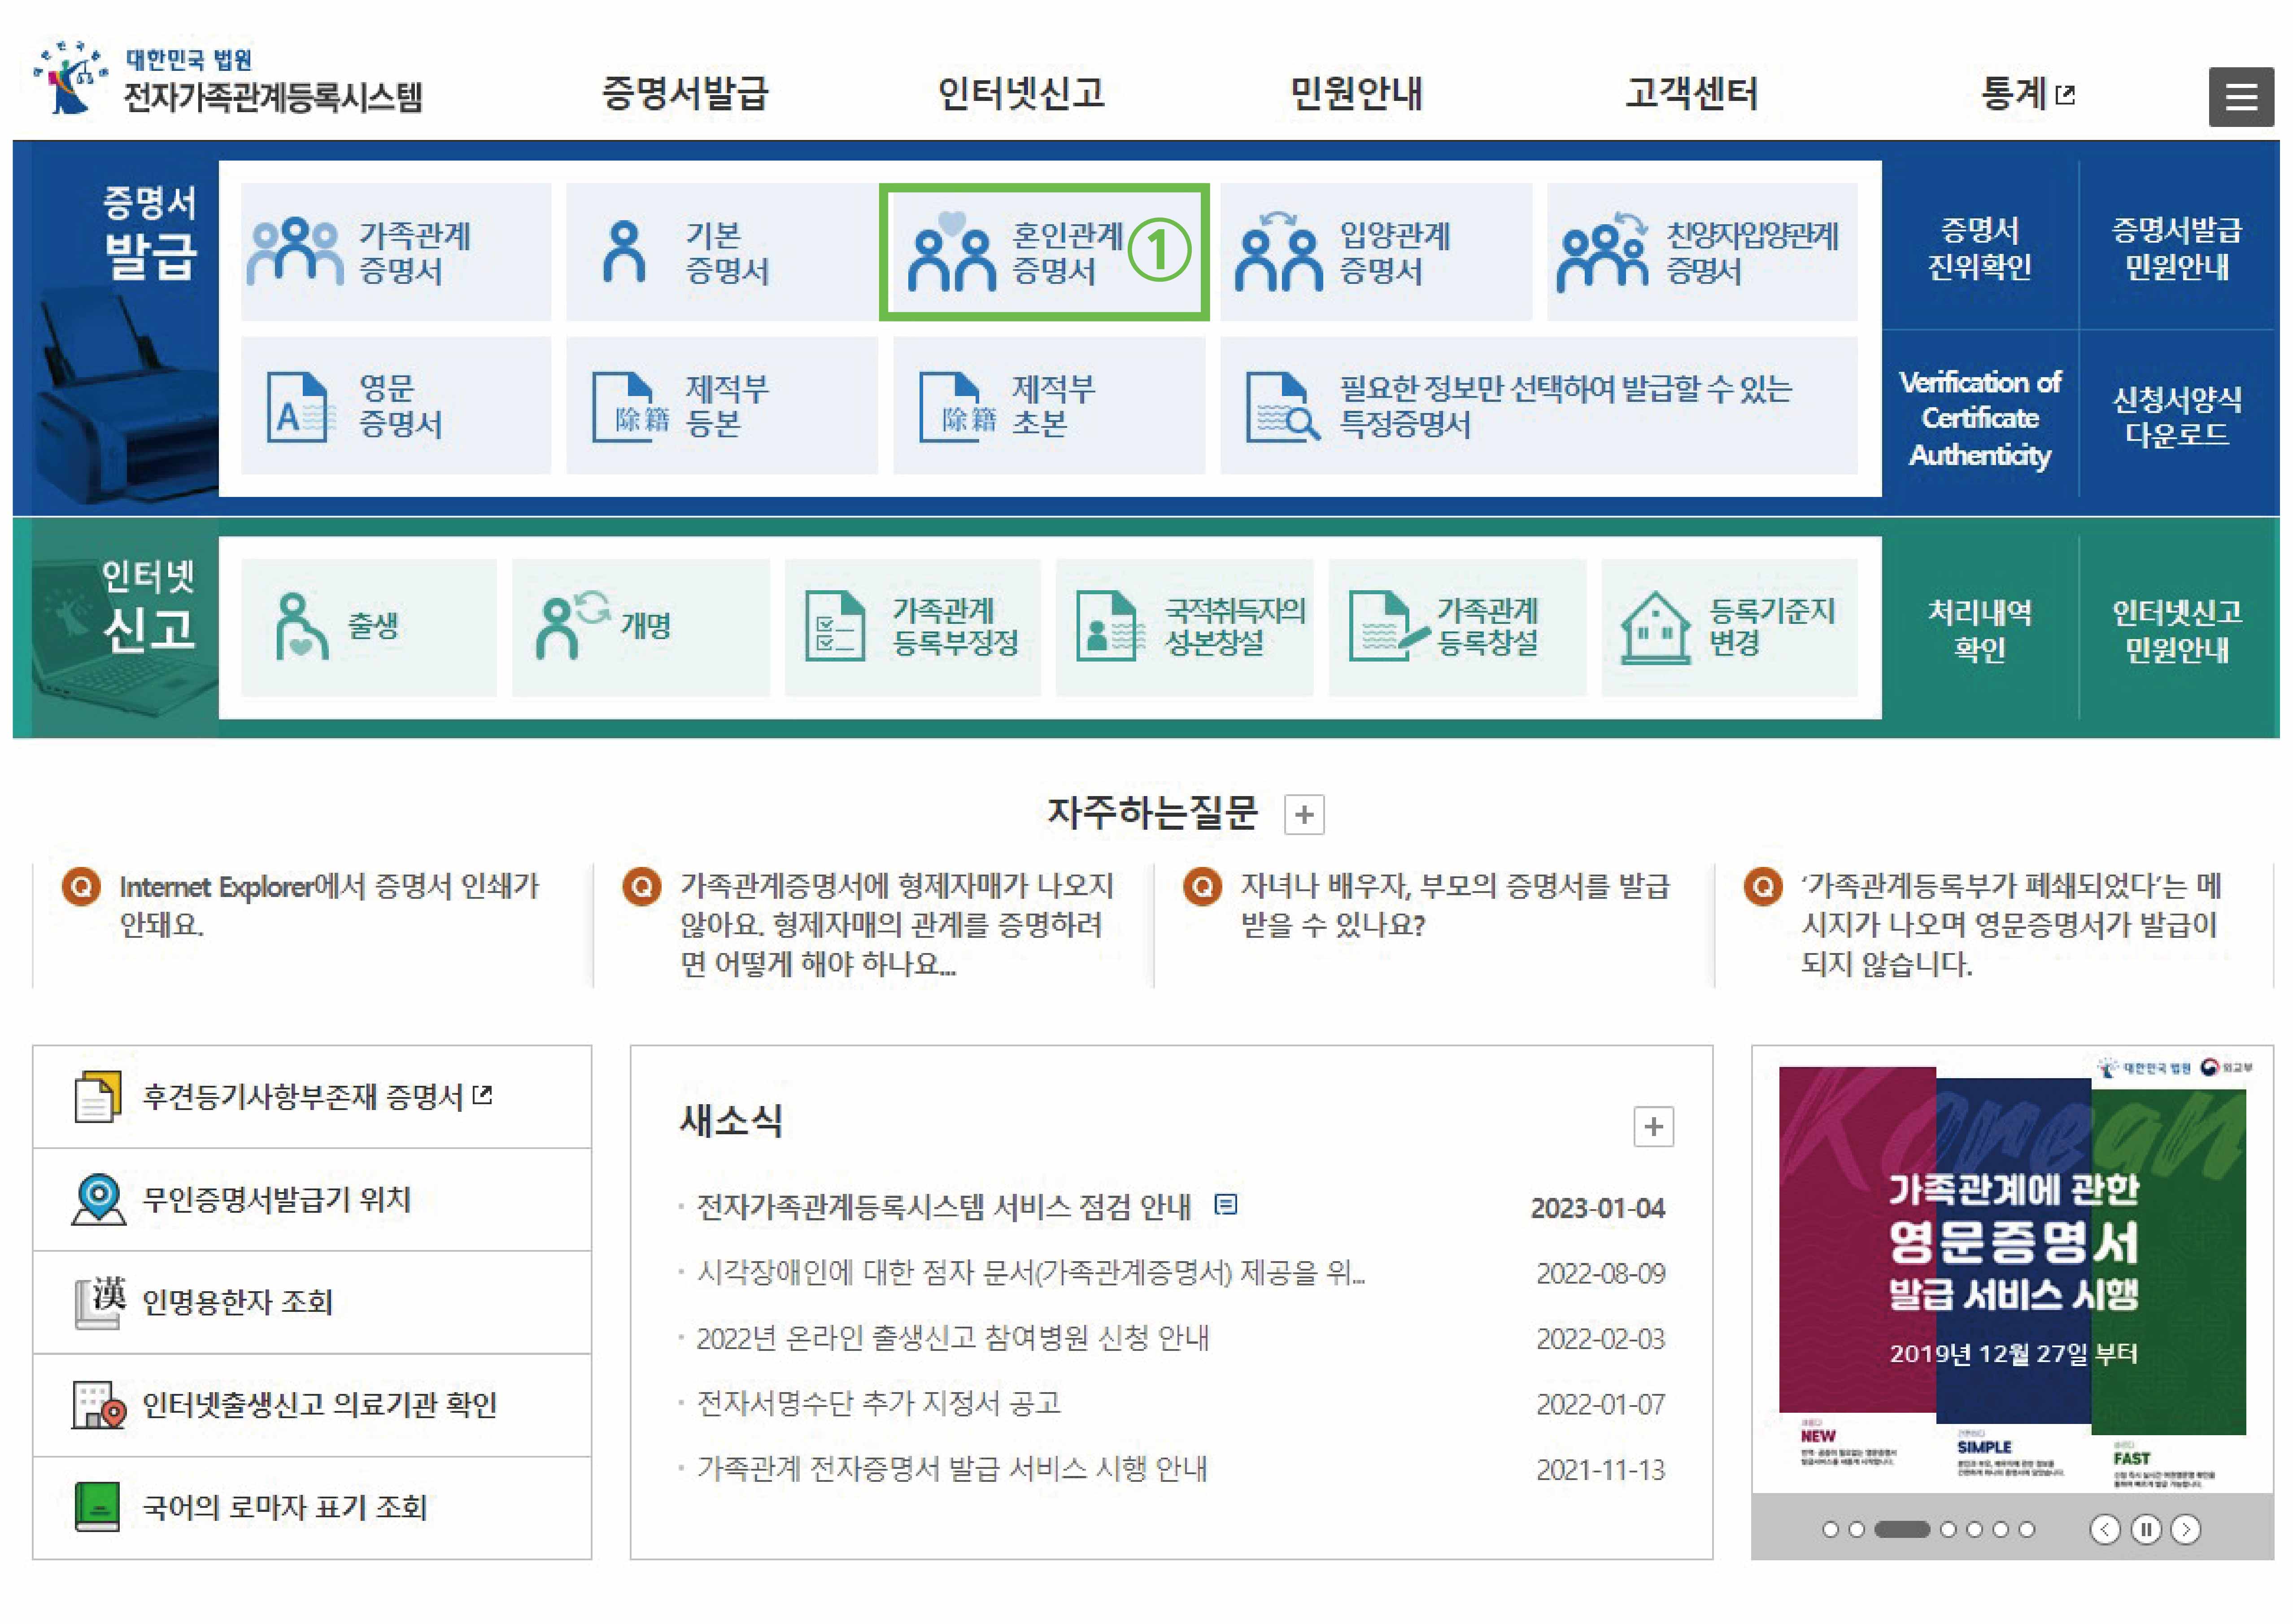Image resolution: width=2293 pixels, height=1624 pixels.
Task: Open 제적부 초본 tile
Action: pyautogui.click(x=1049, y=405)
